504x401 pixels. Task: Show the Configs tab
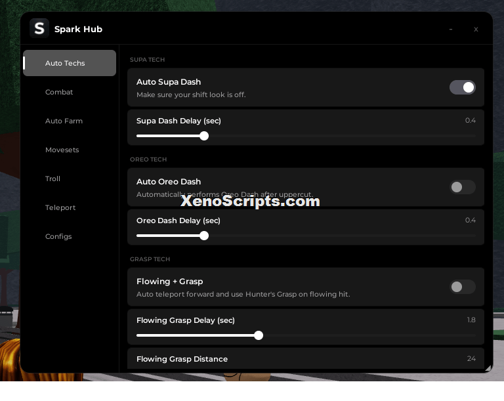pos(58,237)
